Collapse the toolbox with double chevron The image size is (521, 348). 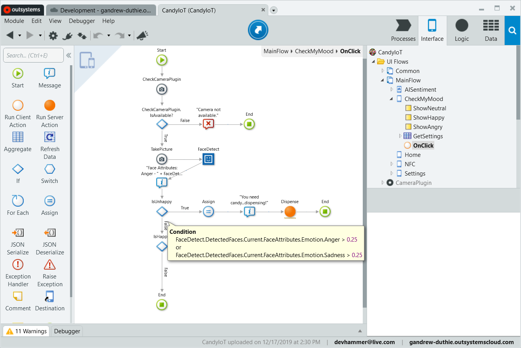pos(68,56)
